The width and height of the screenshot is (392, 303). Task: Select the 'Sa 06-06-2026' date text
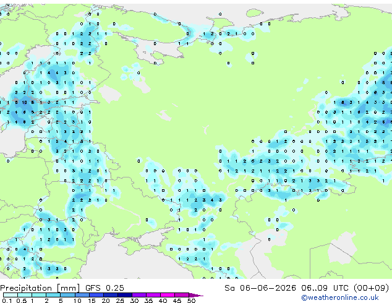(x=260, y=288)
